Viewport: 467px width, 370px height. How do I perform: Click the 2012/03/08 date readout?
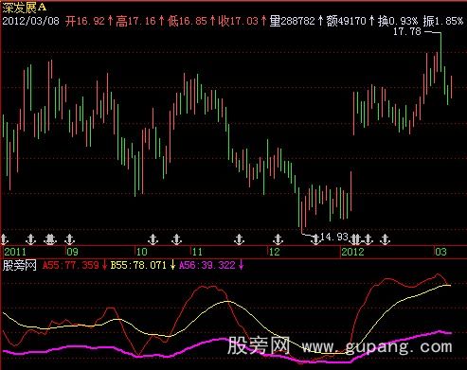click(x=31, y=21)
